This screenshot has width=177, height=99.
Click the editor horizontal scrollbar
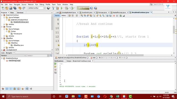[x=105, y=55]
